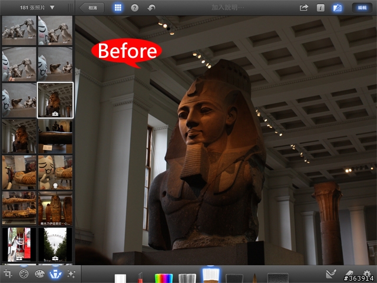The height and width of the screenshot is (283, 377).
Task: Toggle the show original photo icon
Action: coord(338,8)
